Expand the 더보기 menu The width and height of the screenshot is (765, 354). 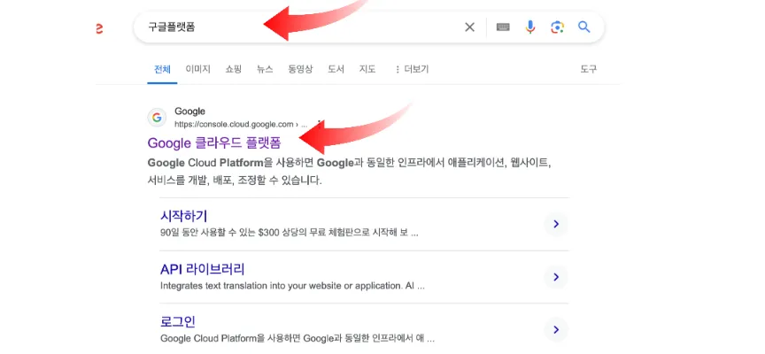412,69
